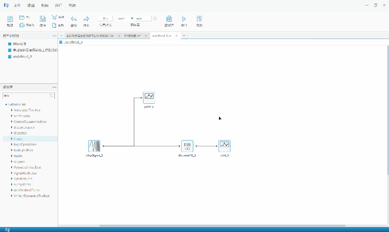Click the cut (scissors) toolbar icon
The height and width of the screenshot is (232, 389).
click(x=54, y=17)
